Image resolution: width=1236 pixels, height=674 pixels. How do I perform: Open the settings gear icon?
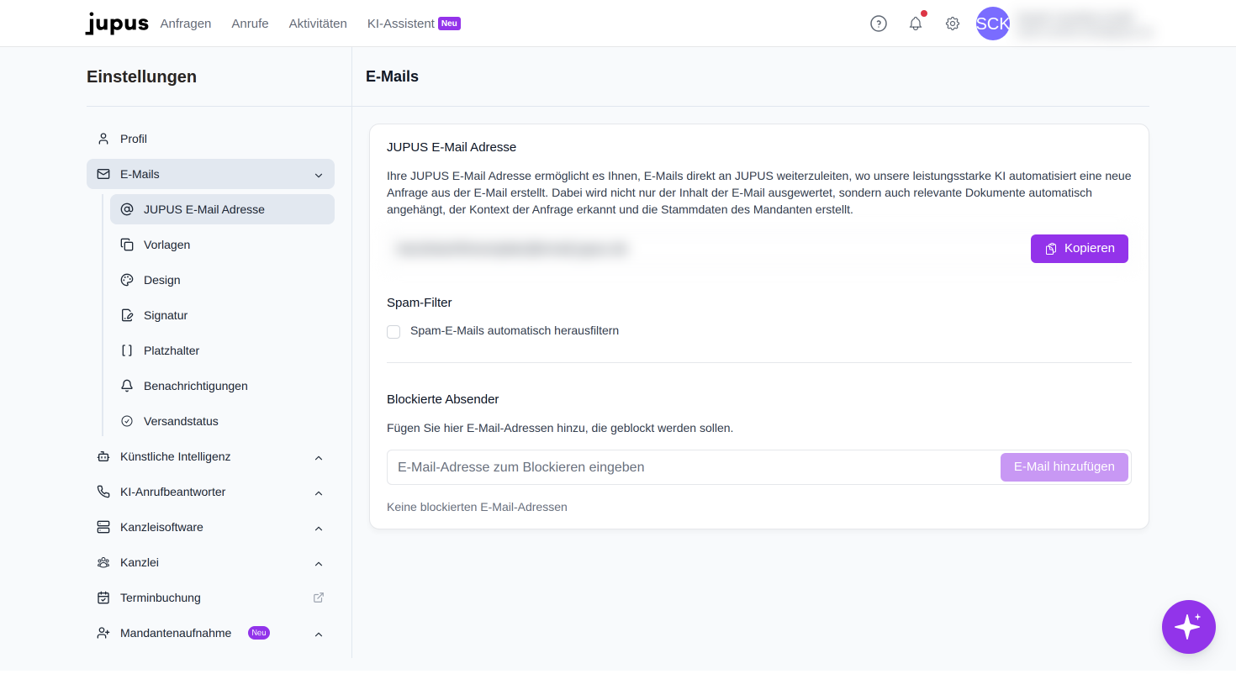pos(953,24)
